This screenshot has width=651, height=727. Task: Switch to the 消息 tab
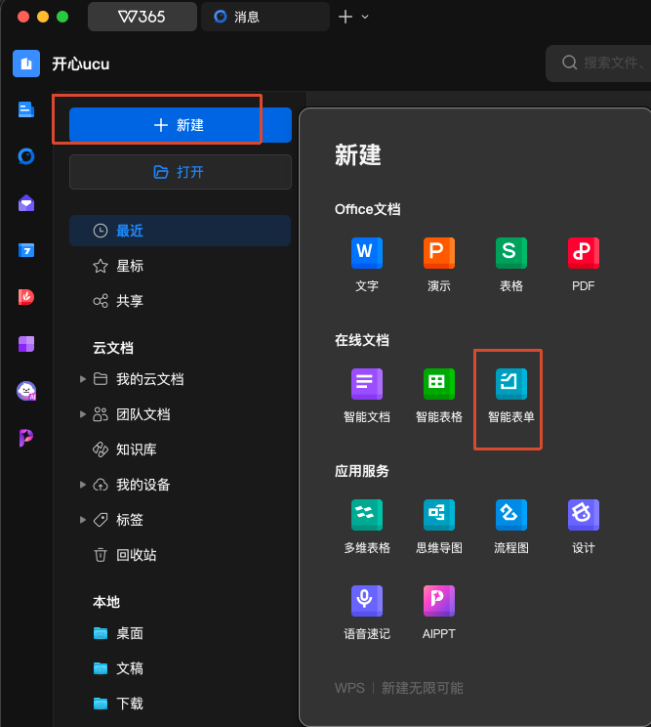265,17
